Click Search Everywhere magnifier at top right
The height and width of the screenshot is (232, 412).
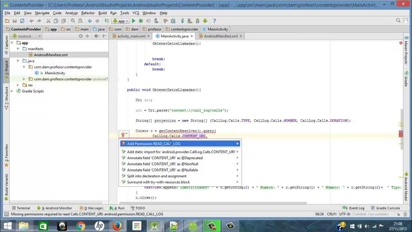click(398, 21)
